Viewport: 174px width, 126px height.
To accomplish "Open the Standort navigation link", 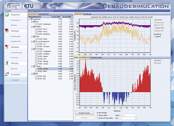I will [14, 25].
